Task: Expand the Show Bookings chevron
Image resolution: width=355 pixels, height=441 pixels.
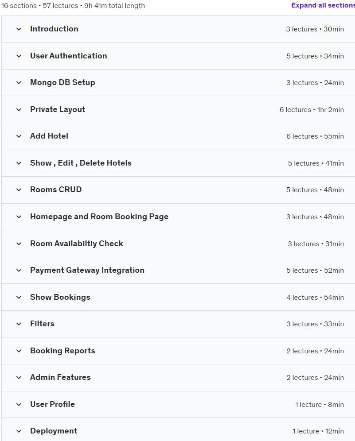Action: [19, 297]
